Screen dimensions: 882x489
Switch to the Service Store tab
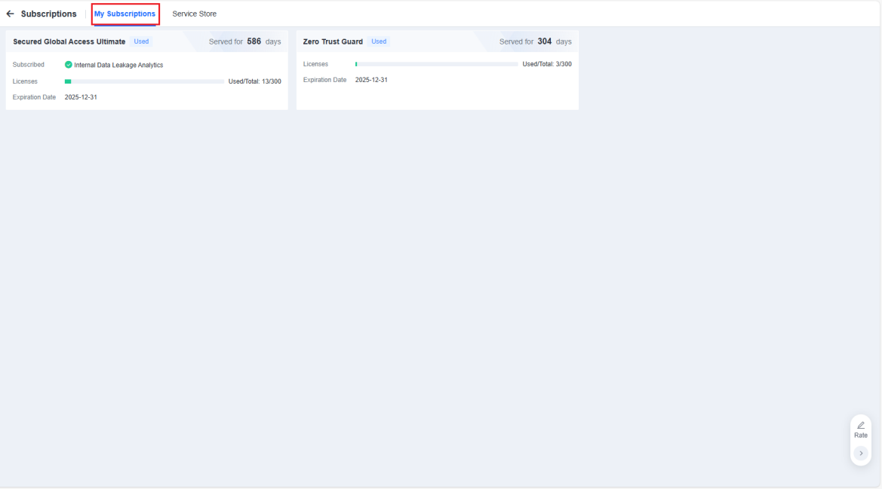(194, 14)
